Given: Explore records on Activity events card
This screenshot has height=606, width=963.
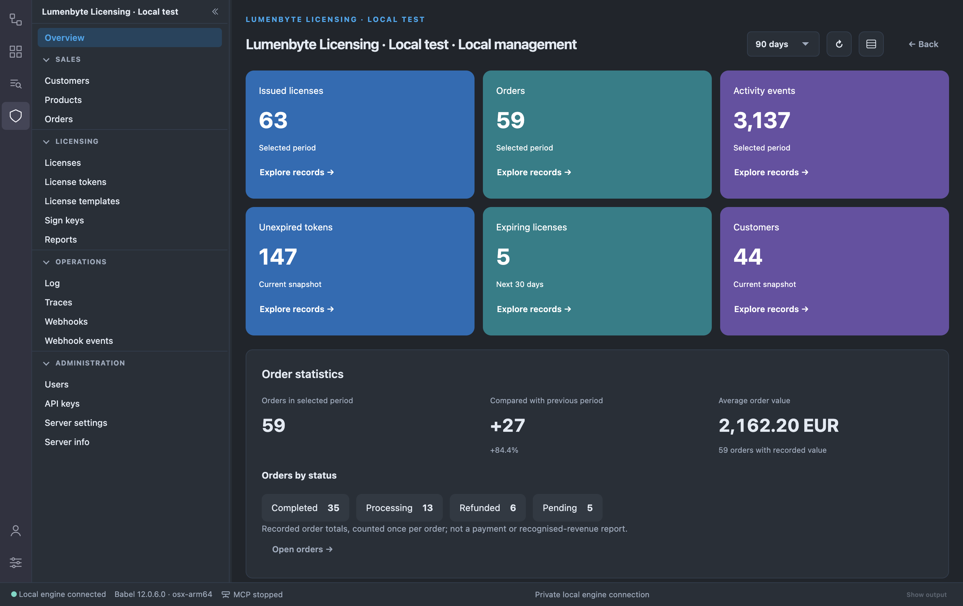Looking at the screenshot, I should [771, 172].
